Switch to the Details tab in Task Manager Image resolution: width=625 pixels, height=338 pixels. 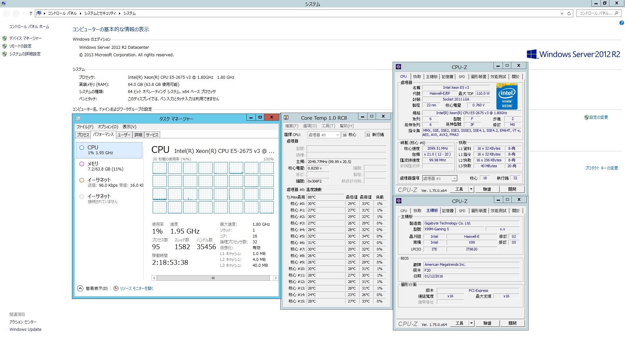(138, 135)
